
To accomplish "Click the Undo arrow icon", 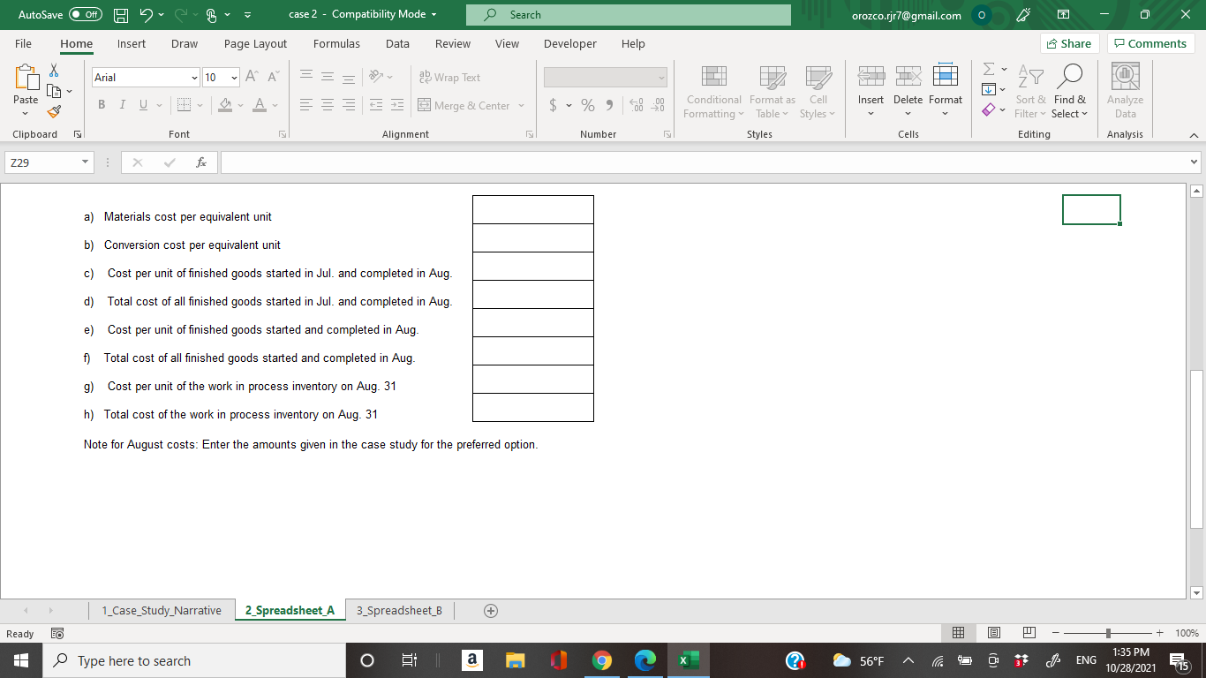I will [x=147, y=15].
